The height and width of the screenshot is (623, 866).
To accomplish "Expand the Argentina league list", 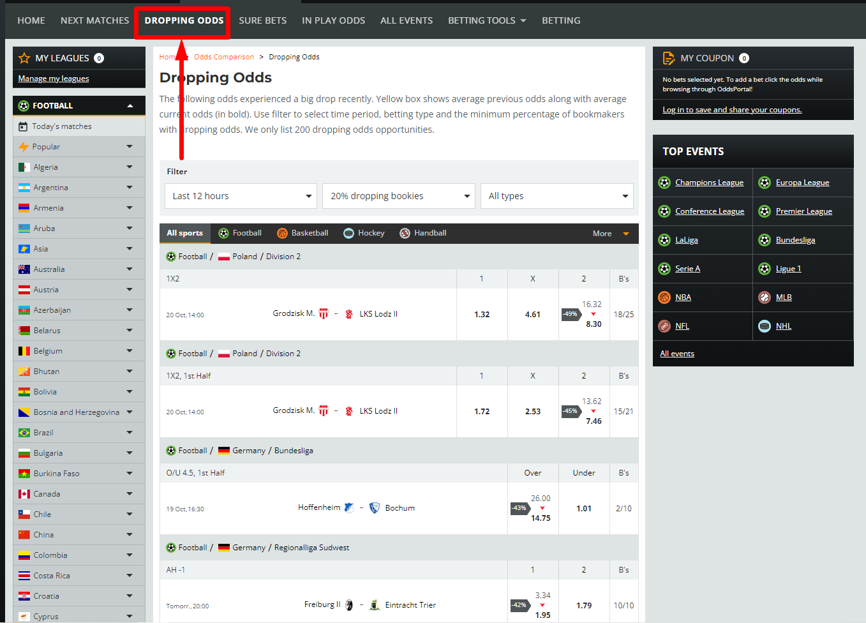I will tap(130, 188).
